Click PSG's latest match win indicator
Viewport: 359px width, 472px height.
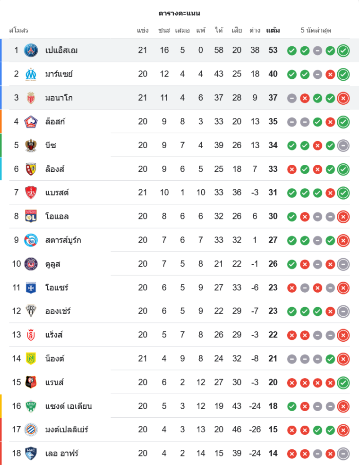pos(343,51)
